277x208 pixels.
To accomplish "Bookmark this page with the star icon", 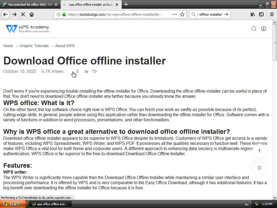I will tap(182, 14).
